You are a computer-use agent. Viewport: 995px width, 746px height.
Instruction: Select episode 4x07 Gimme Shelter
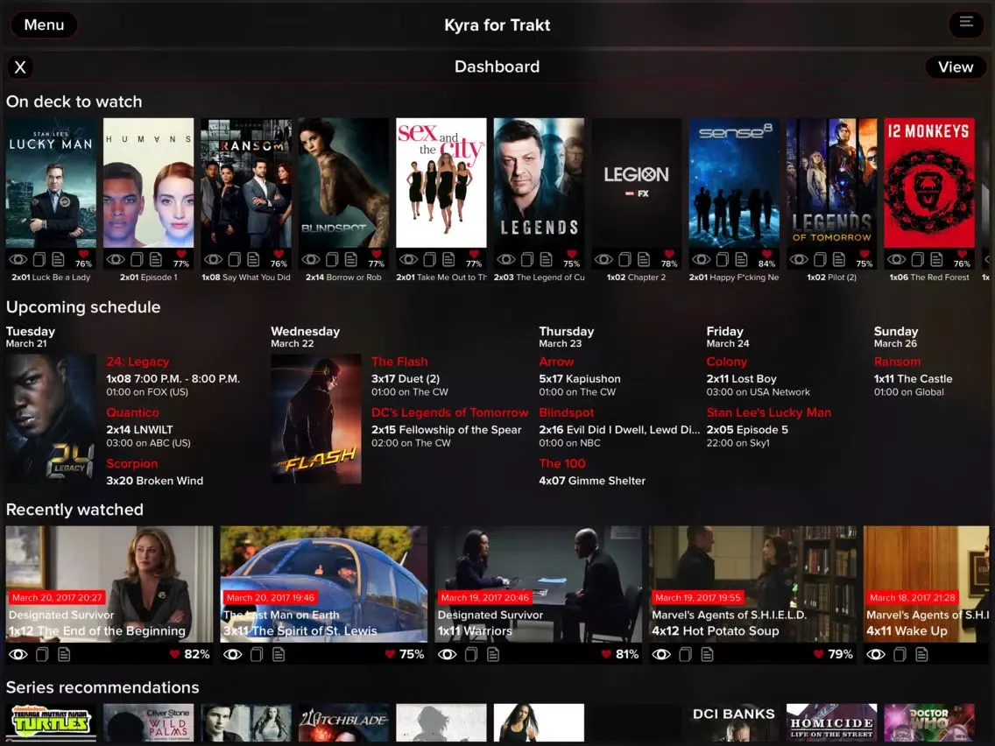tap(592, 481)
